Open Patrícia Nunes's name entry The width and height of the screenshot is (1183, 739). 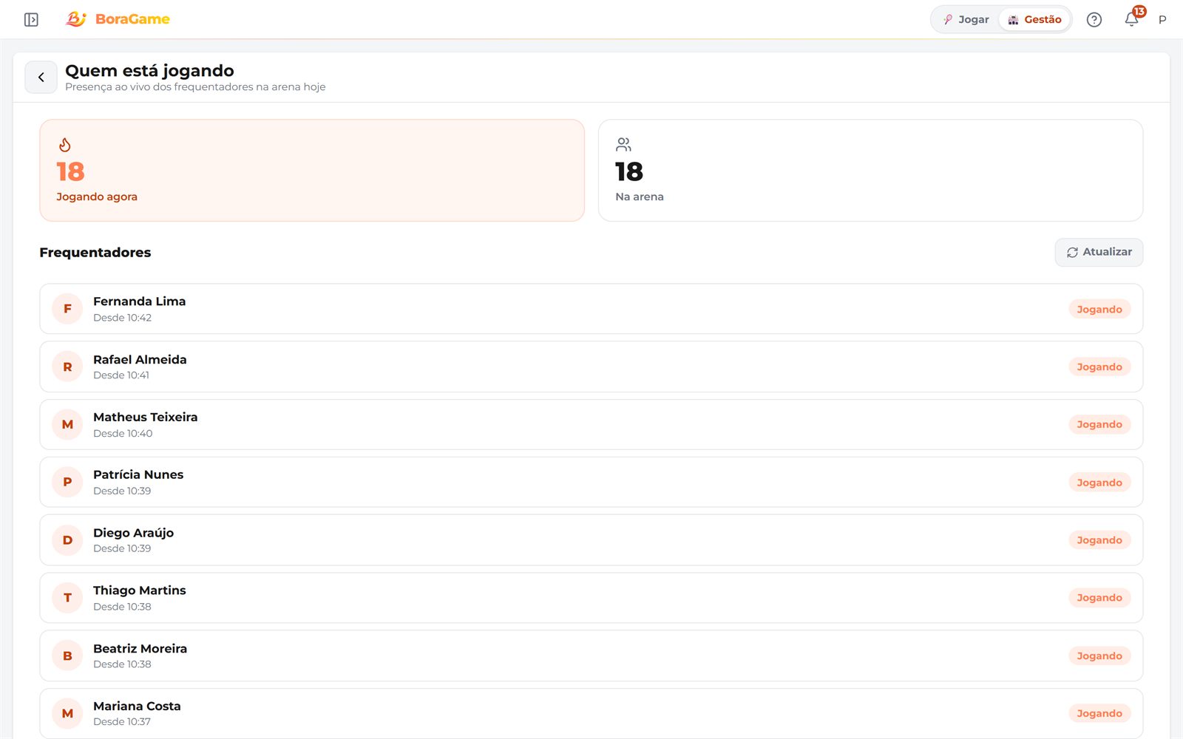138,475
